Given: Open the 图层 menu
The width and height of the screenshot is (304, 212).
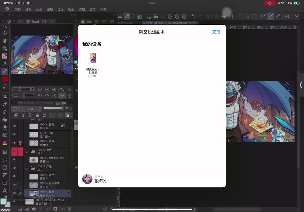Looking at the screenshot, I should pyautogui.click(x=50, y=9).
